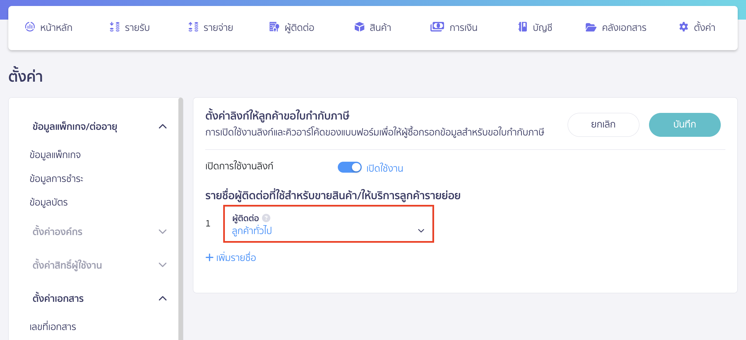Click the help question mark beside ผู้ติดต่อ
This screenshot has width=746, height=340.
[x=266, y=218]
